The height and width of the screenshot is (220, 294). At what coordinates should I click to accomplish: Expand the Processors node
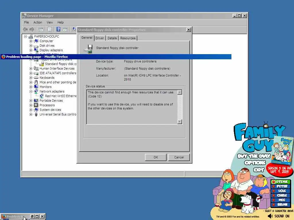(31, 105)
